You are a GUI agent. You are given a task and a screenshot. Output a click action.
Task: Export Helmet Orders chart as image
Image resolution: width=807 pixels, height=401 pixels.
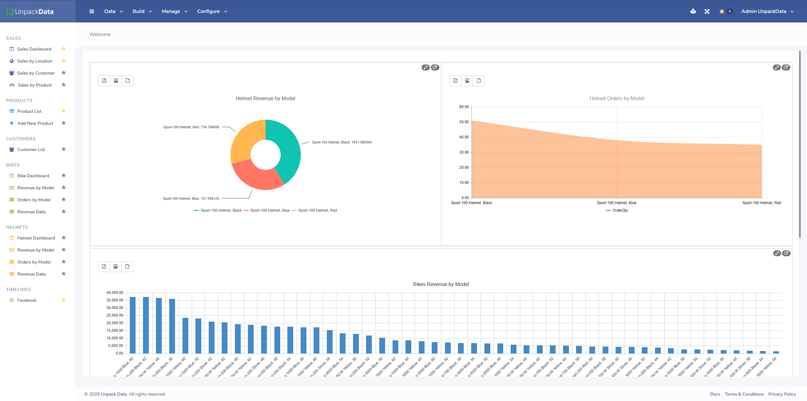[x=467, y=81]
